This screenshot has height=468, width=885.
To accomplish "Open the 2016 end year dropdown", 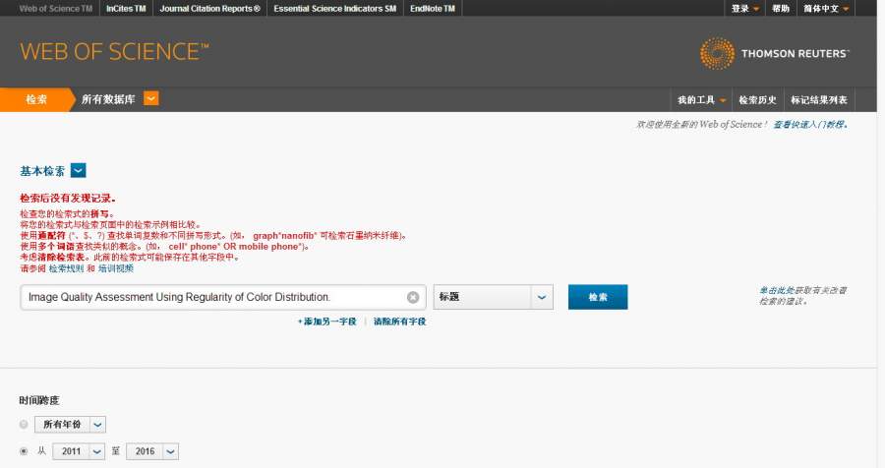I will (152, 451).
